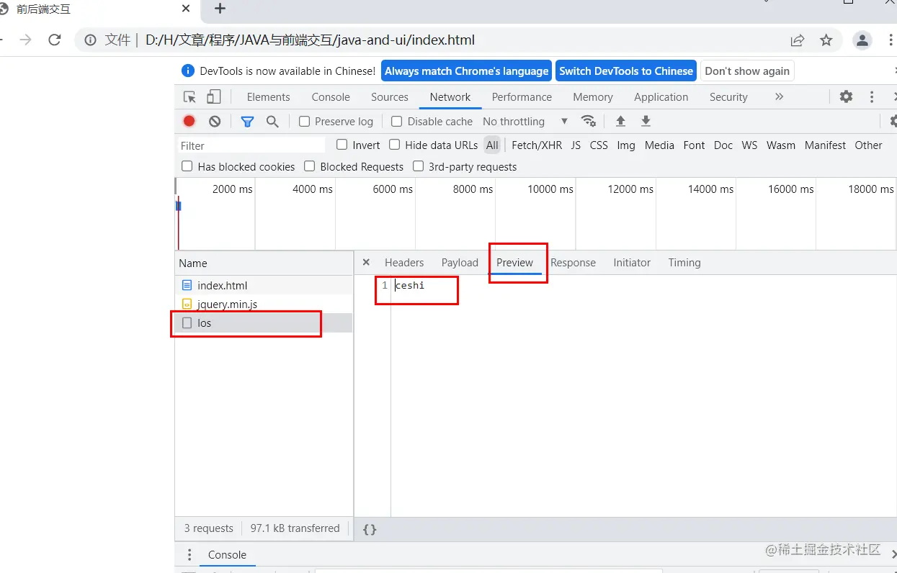The image size is (897, 573).
Task: Open DevTools settings gear icon
Action: [846, 96]
